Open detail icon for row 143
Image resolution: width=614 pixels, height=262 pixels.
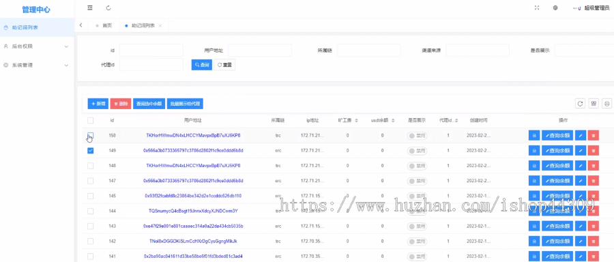(533, 226)
